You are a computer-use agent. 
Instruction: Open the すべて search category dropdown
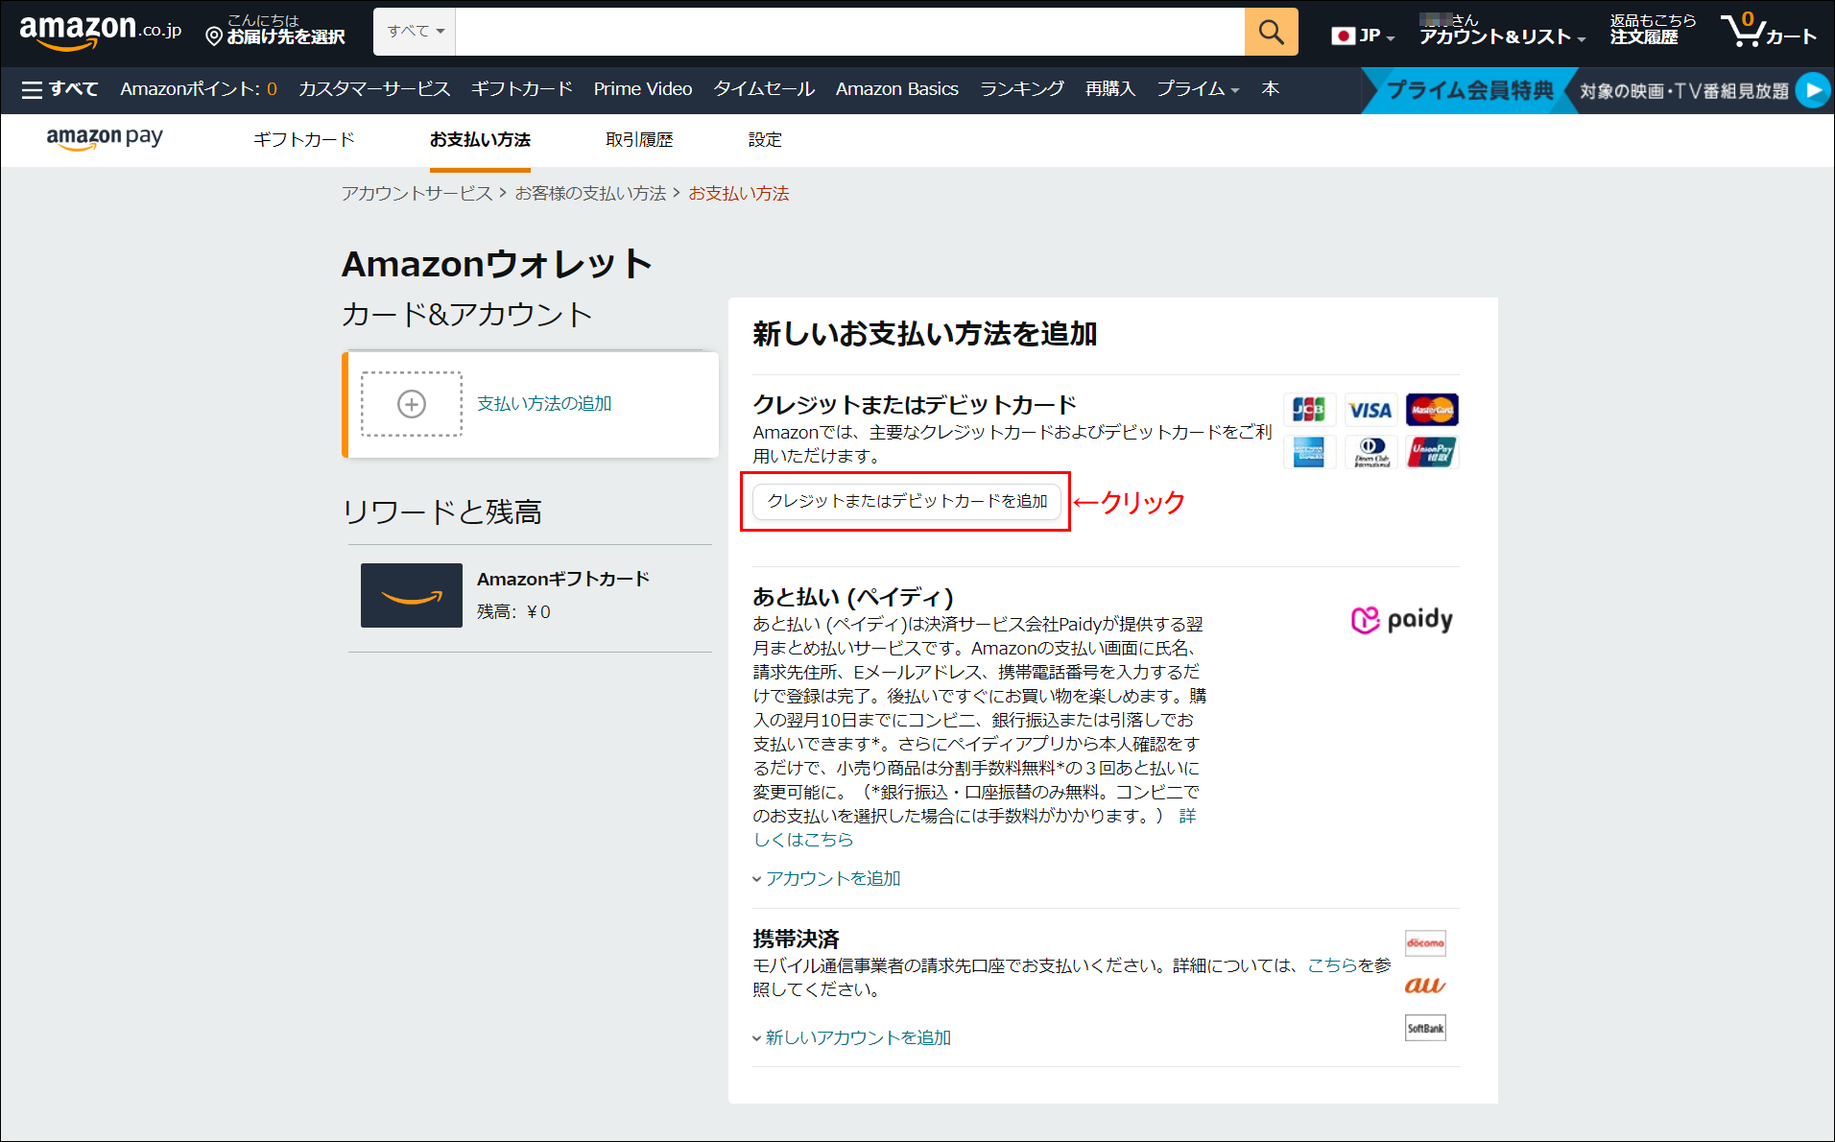(x=415, y=32)
